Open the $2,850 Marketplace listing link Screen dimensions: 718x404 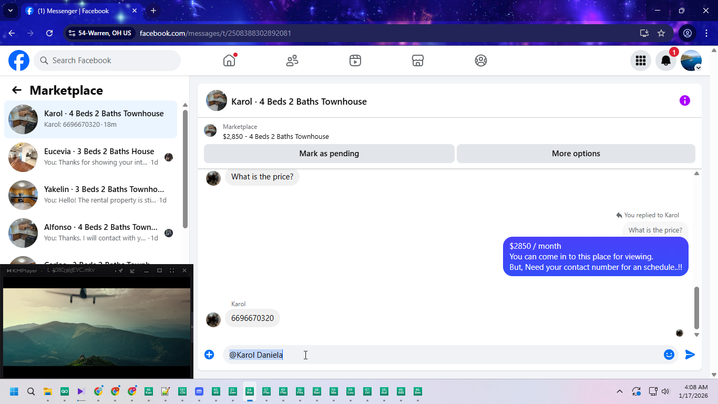click(x=276, y=136)
